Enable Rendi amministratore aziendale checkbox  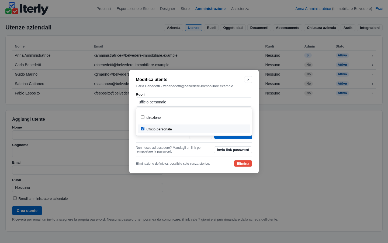[x=15, y=198]
